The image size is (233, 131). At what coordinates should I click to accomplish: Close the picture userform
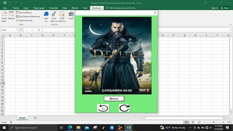point(155,13)
